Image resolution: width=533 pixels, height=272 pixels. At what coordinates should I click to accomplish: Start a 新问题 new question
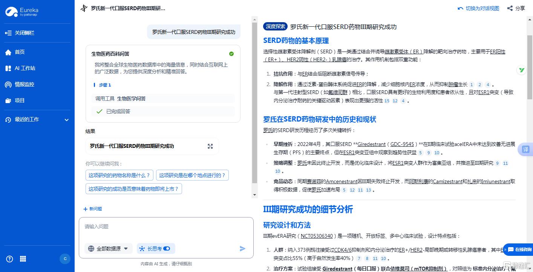(93, 209)
